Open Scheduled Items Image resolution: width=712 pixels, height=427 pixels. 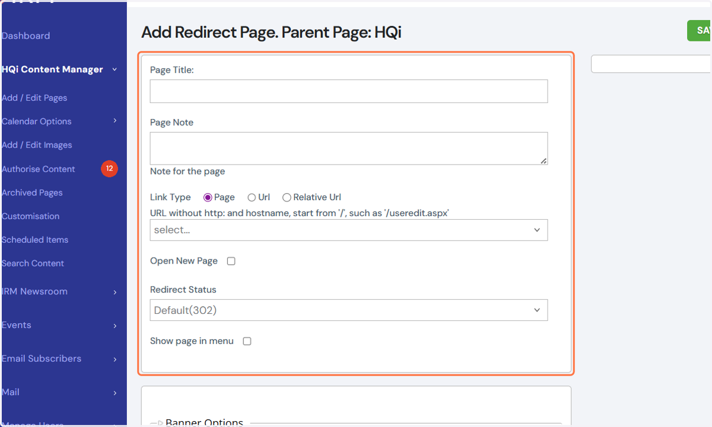[x=35, y=240]
